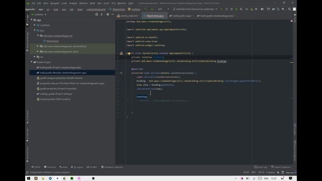Screen dimensions: 322x181
Task: Open the Navigate menu
Action: [x=55, y=4]
